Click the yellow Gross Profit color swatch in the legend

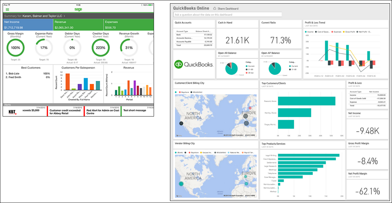(x=344, y=32)
